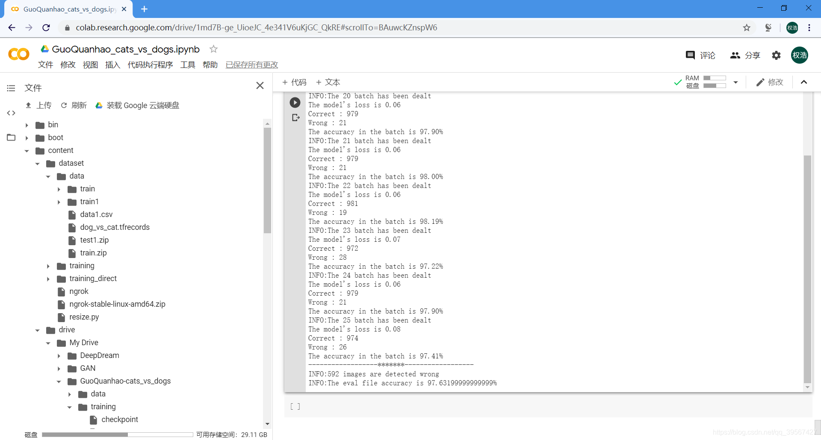Viewport: 821px width, 440px height.
Task: Select the resize.py file
Action: click(x=84, y=317)
